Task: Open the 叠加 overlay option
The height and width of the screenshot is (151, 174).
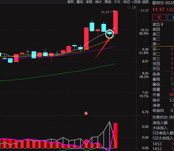Action: pyautogui.click(x=80, y=2)
